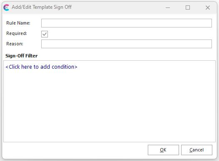Click the checkmark glyph in Required box
This screenshot has height=161, width=219.
tap(45, 34)
